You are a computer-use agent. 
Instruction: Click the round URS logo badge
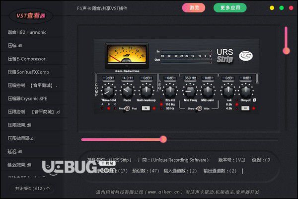pos(246,56)
